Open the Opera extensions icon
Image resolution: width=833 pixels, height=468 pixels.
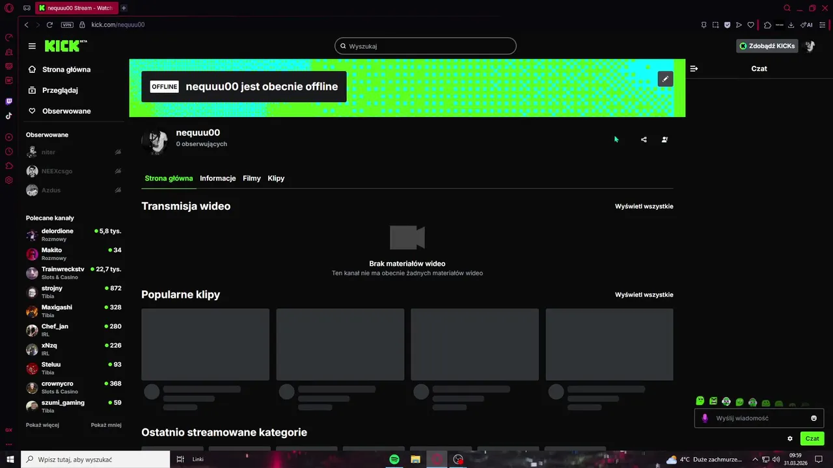767,25
